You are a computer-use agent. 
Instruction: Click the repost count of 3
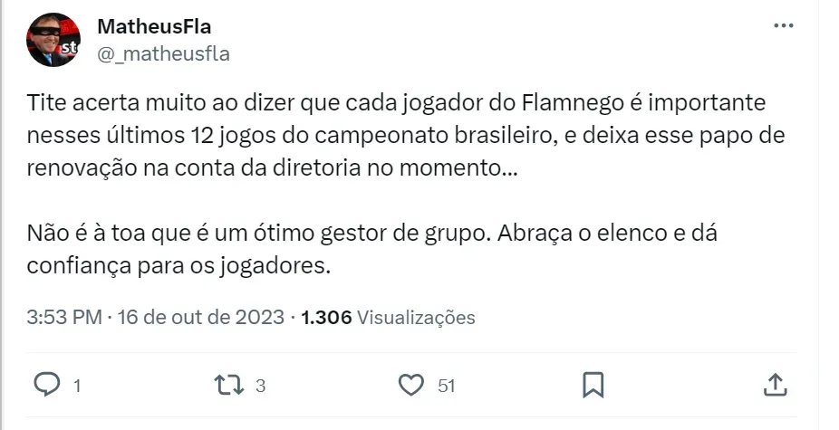260,386
